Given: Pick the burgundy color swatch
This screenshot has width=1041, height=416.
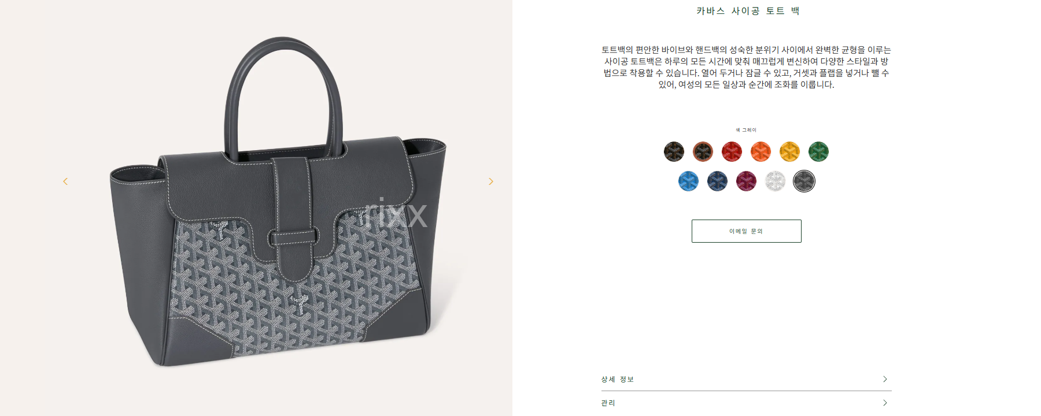Looking at the screenshot, I should click(746, 181).
